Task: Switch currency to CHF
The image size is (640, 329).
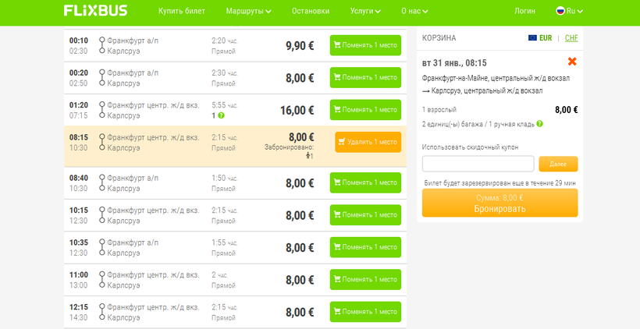Action: pos(571,37)
